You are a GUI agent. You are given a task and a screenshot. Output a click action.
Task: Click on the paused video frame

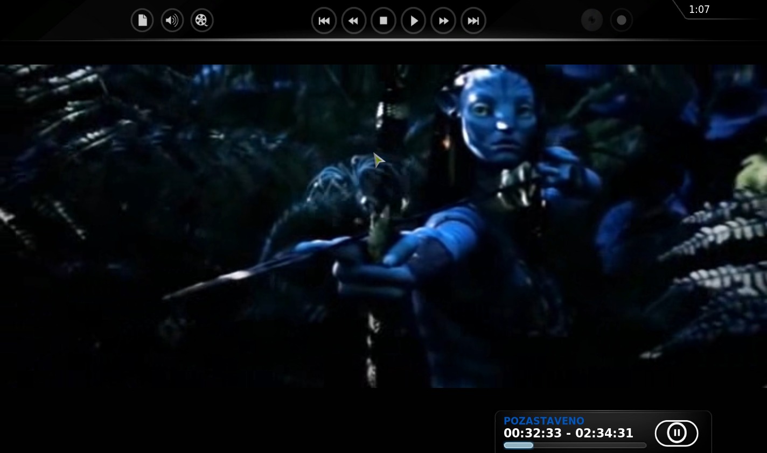click(383, 226)
